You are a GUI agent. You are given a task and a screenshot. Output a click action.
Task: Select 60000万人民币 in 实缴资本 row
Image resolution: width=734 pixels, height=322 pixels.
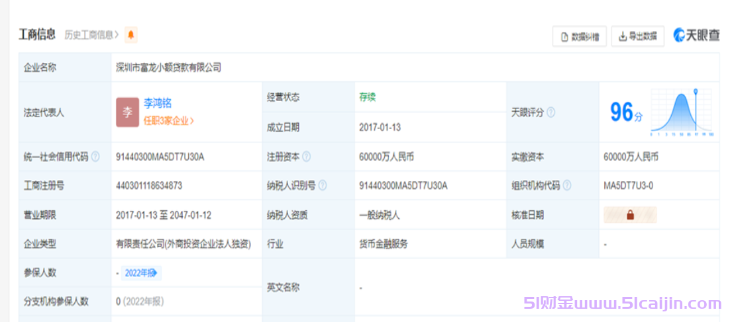pyautogui.click(x=631, y=157)
